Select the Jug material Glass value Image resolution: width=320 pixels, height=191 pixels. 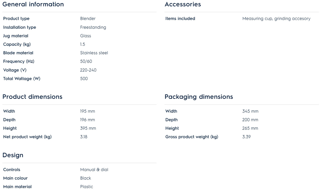(x=85, y=36)
